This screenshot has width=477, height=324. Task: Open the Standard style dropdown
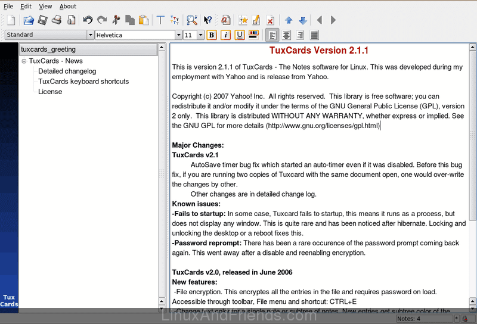(x=90, y=35)
